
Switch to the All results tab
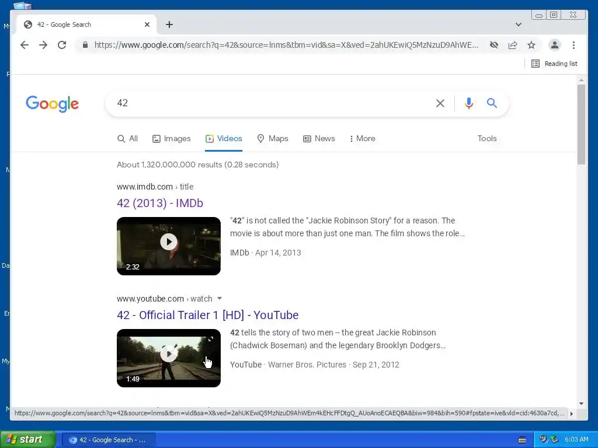[x=127, y=139]
